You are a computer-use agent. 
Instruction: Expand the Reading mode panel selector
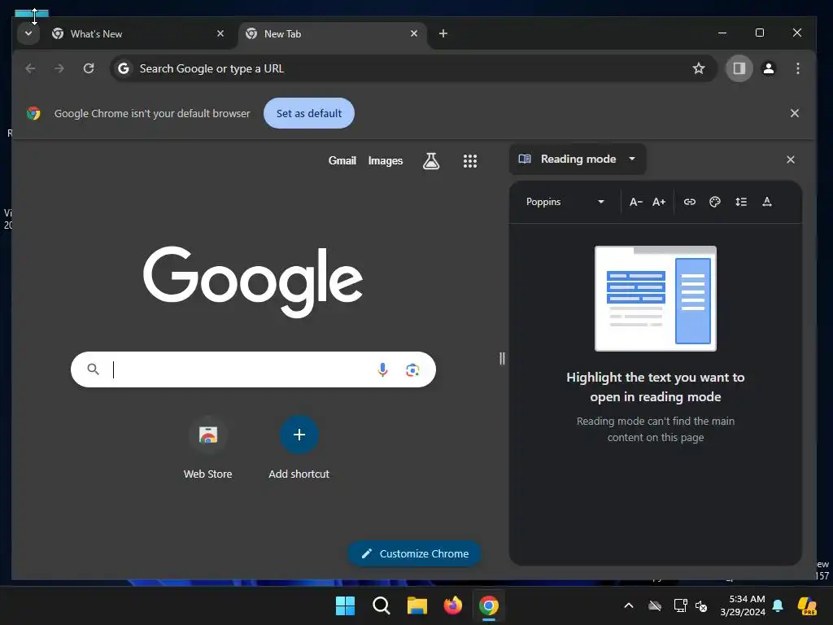coord(578,159)
